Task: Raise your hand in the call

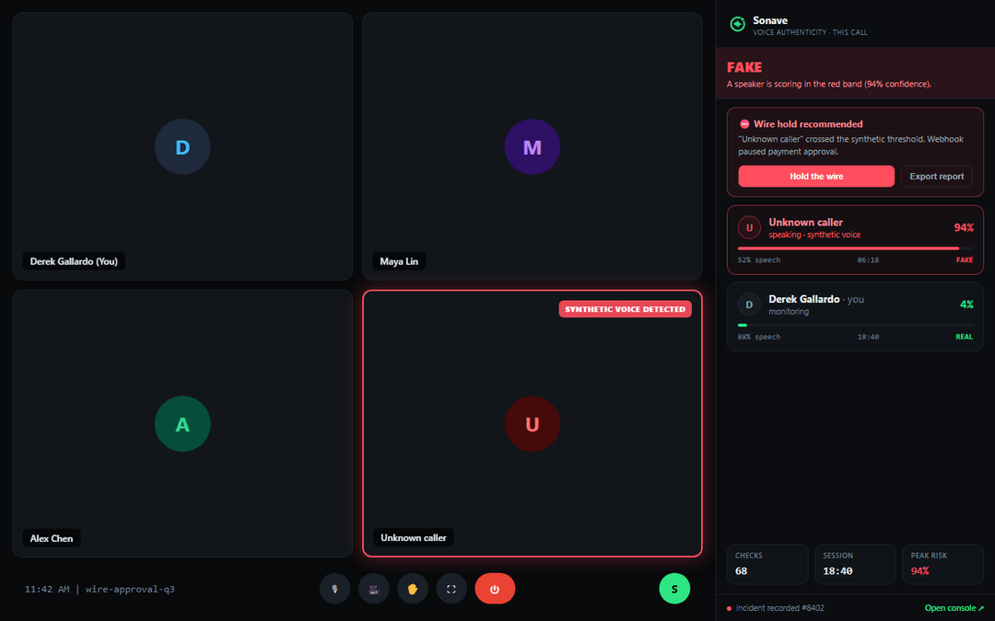Action: click(413, 589)
